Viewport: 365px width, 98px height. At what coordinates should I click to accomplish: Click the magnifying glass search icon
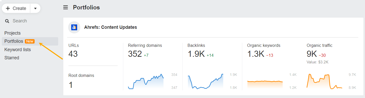[7, 21]
